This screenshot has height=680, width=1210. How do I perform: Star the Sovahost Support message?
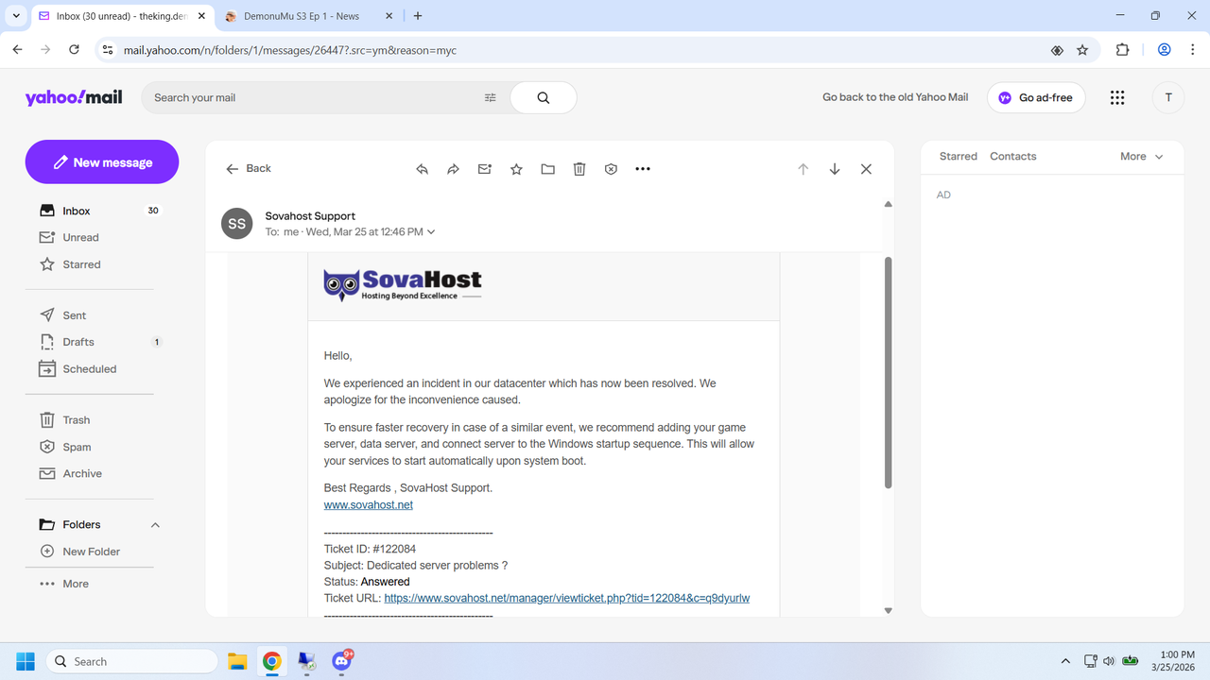[x=516, y=169]
